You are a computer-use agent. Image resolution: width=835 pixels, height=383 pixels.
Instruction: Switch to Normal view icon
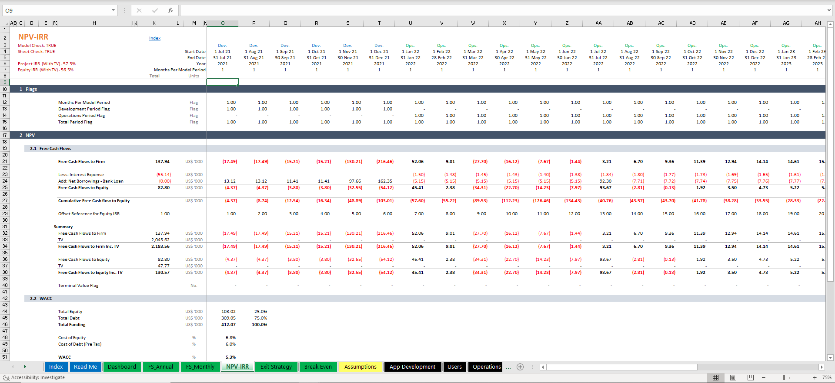click(716, 378)
